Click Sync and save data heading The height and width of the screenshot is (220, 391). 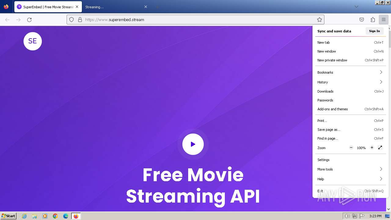pyautogui.click(x=334, y=31)
